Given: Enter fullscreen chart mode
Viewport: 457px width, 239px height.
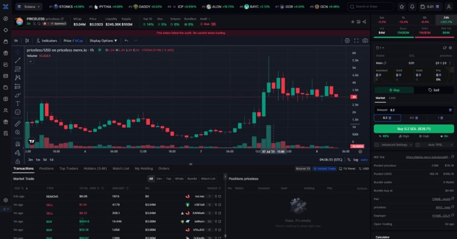Looking at the screenshot, I should pos(356,41).
